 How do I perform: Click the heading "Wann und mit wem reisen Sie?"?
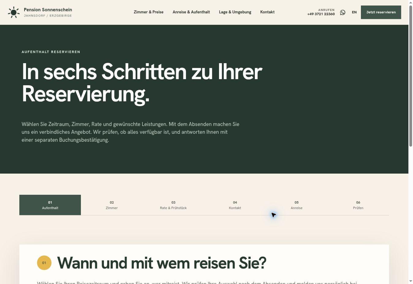coord(161,263)
